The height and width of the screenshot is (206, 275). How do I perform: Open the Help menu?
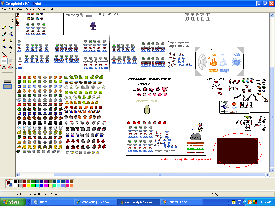51,9
